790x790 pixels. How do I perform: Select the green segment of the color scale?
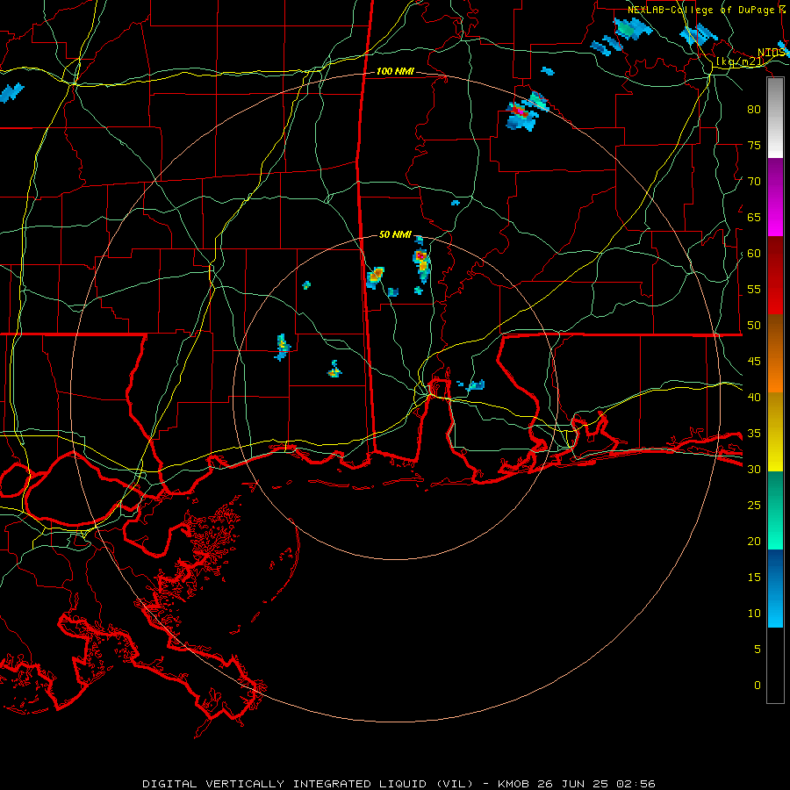click(x=775, y=510)
